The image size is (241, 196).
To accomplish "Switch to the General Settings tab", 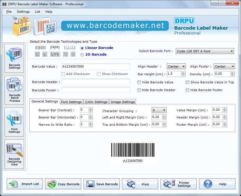I will pos(45,101).
